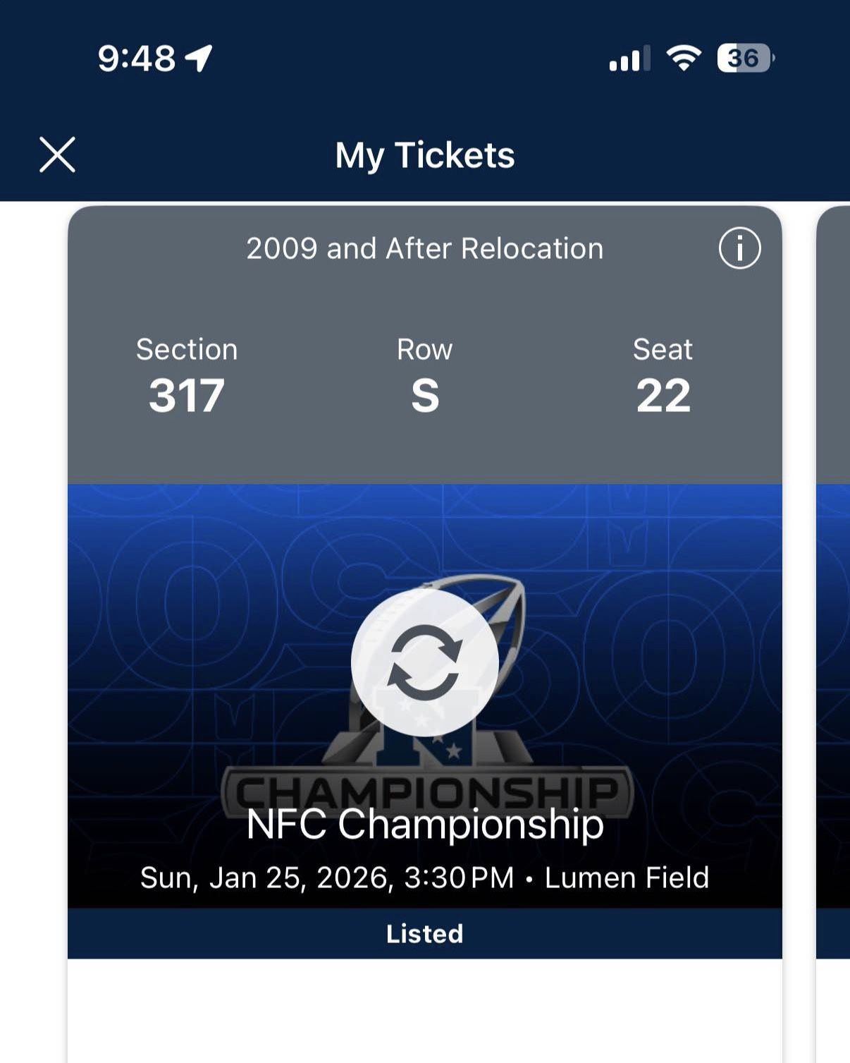Tap the status bar clock 9:48
The image size is (850, 1063).
point(136,58)
